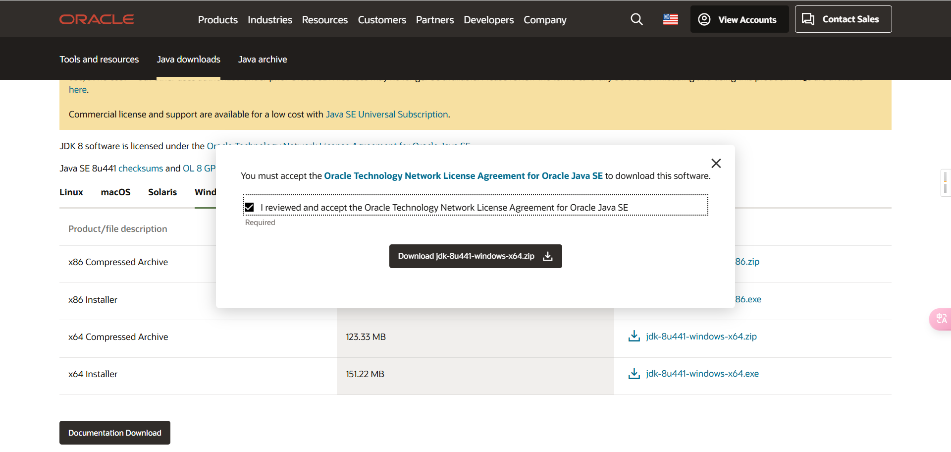The height and width of the screenshot is (452, 951).
Task: Expand the Industries navigation menu
Action: click(269, 20)
